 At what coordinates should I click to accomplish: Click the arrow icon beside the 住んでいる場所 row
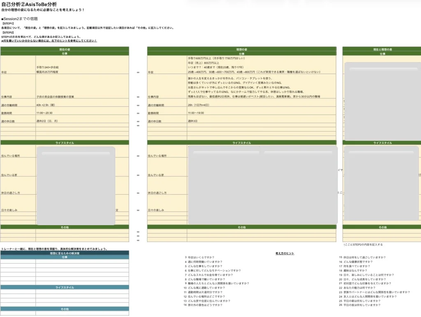coord(138,156)
